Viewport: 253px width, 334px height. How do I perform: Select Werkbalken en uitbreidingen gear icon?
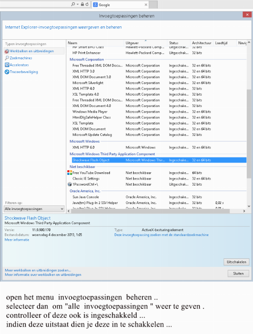(7, 51)
